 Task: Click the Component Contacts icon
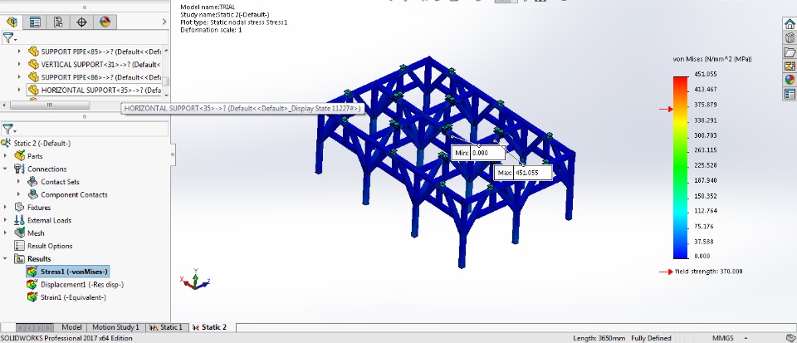tap(32, 194)
